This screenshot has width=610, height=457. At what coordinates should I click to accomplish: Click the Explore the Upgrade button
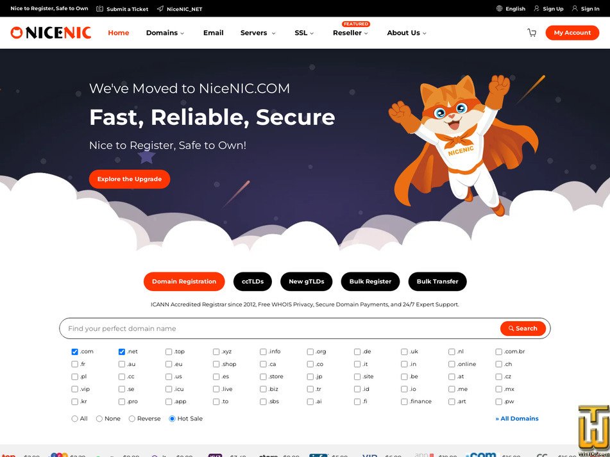coord(129,179)
